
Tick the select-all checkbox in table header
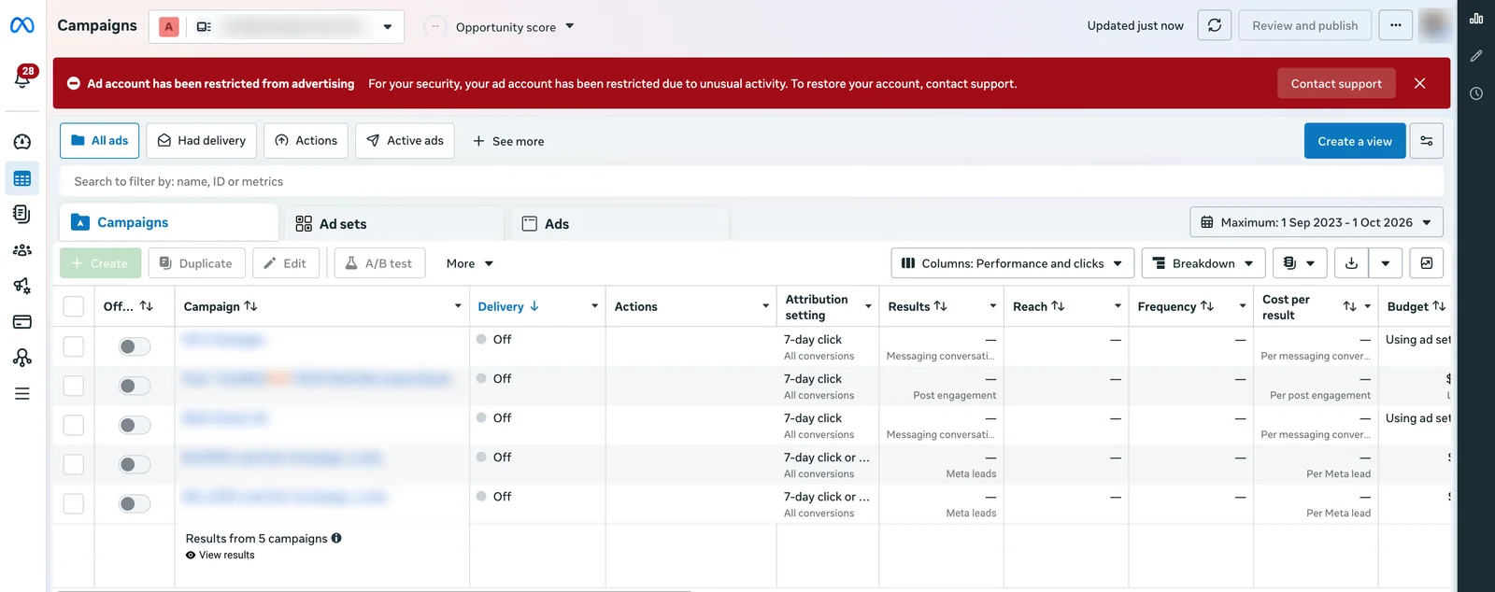(74, 306)
